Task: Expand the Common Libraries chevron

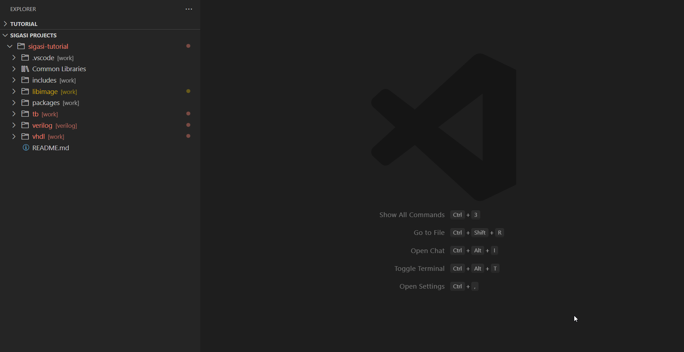Action: tap(14, 69)
